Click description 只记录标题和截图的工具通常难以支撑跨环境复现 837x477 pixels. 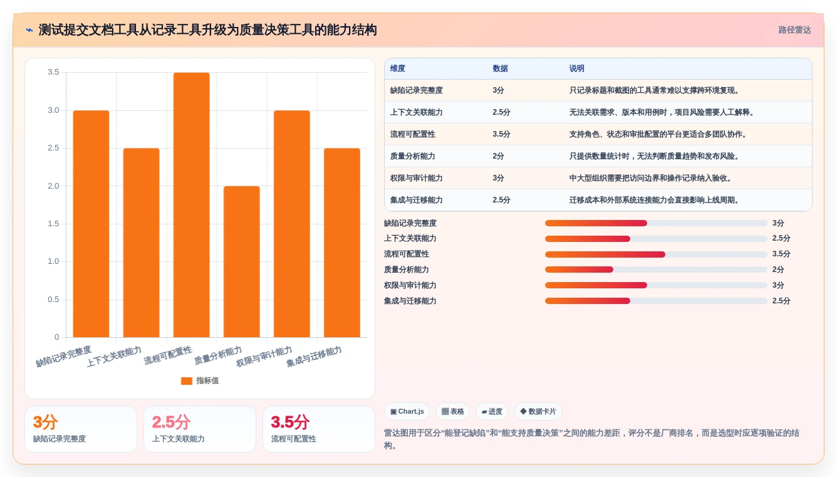pos(655,90)
